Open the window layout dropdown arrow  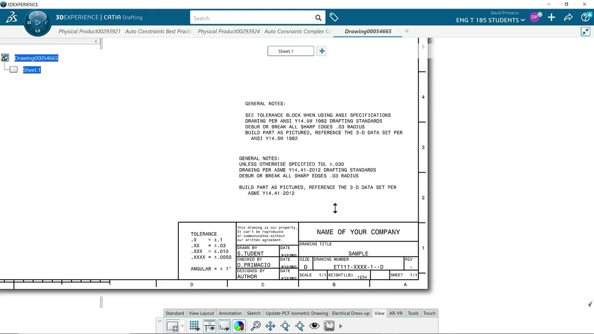pyautogui.click(x=182, y=326)
